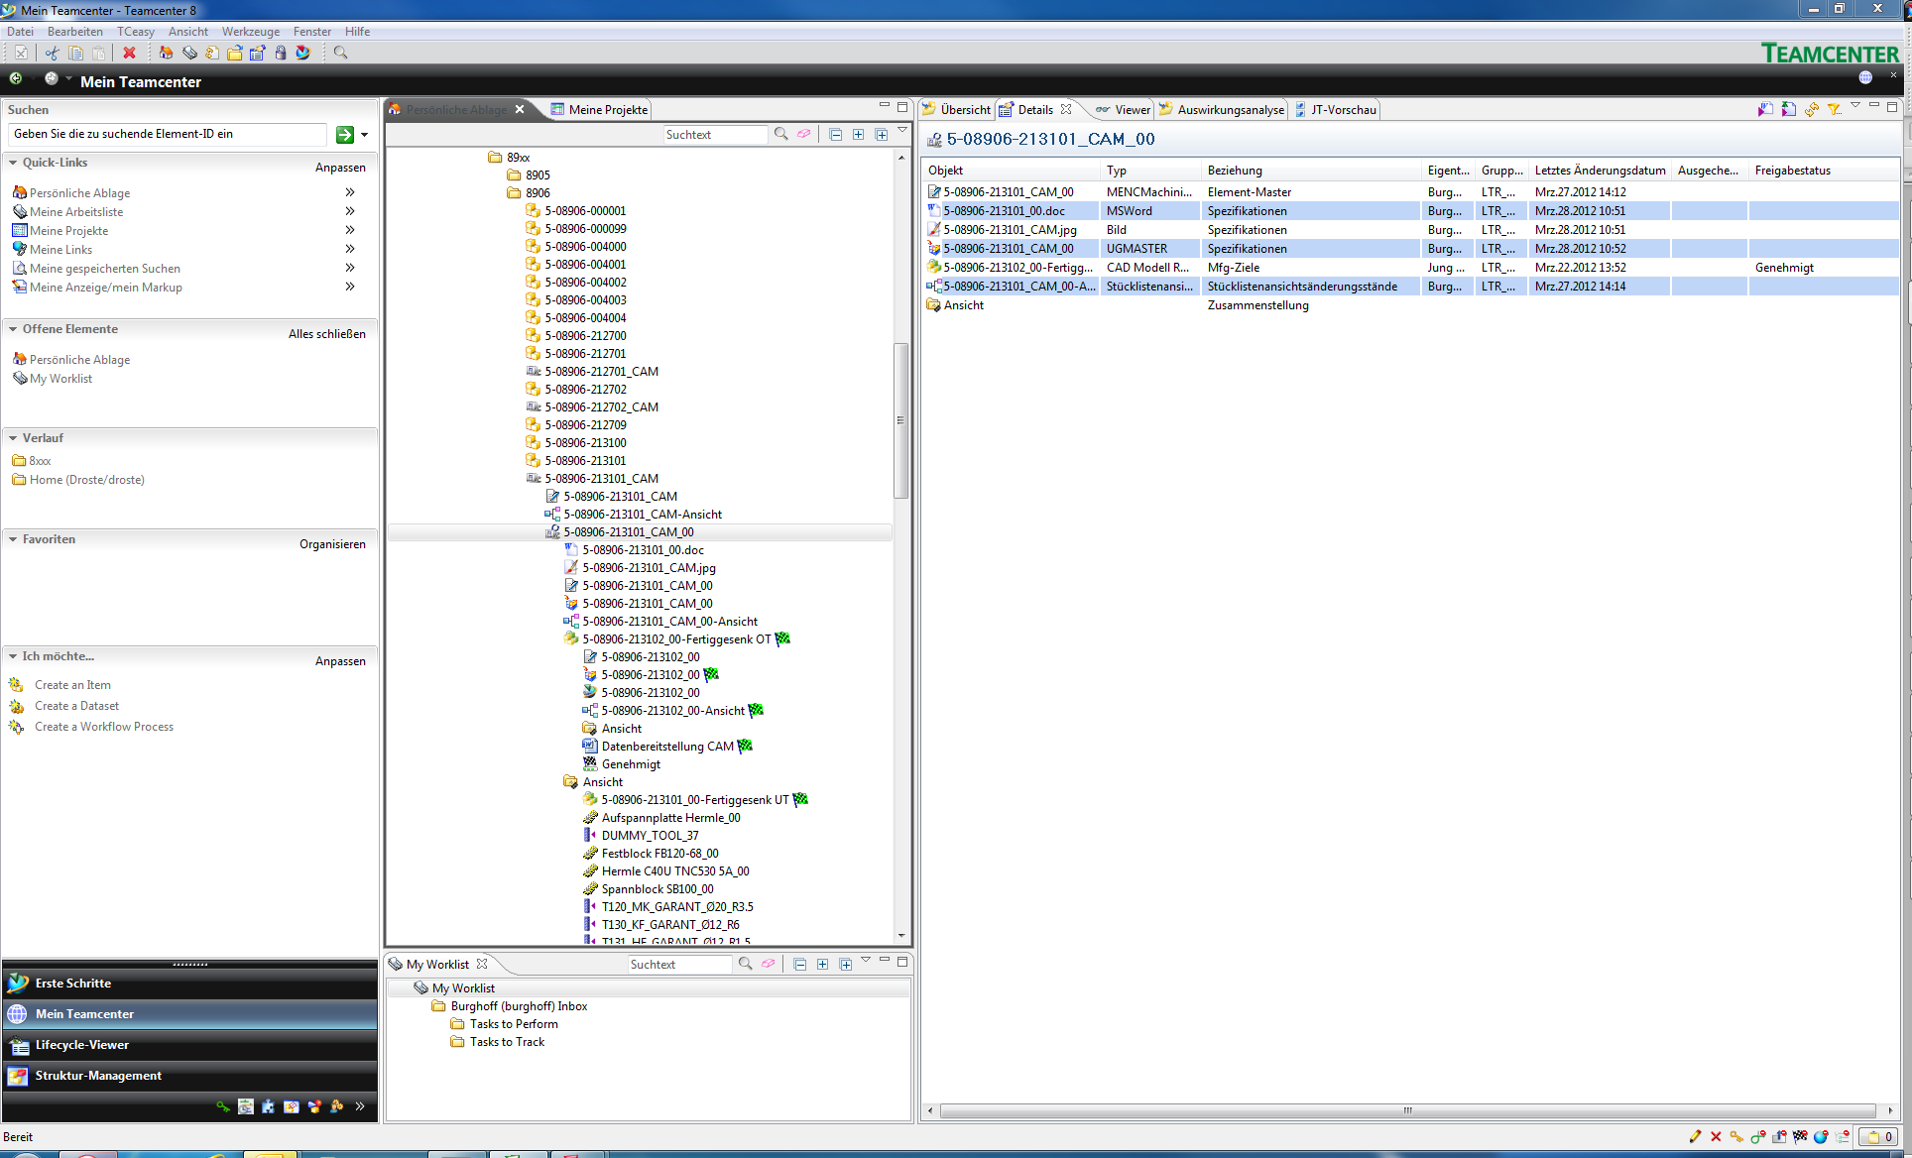Viewport: 1912px width, 1158px height.
Task: Run search with the green arrow button
Action: coord(345,135)
